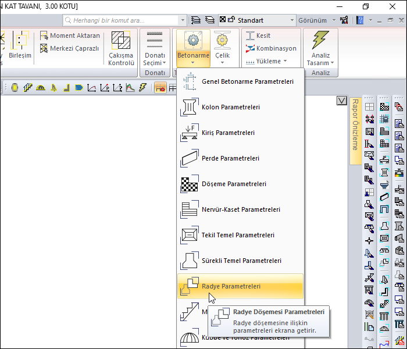Click the Nervür-Kaset Parametreleri icon
The height and width of the screenshot is (349, 407).
pos(190,209)
